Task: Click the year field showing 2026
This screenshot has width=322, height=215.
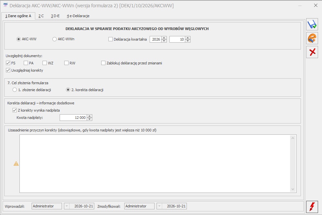Action: tap(156, 39)
